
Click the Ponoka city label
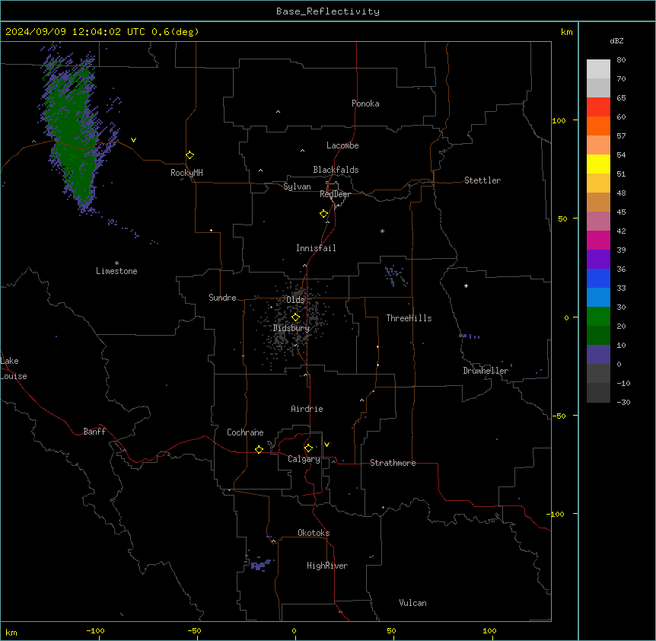pyautogui.click(x=365, y=104)
